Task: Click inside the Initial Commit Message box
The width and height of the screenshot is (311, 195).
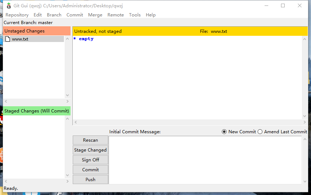Action: pos(205,160)
